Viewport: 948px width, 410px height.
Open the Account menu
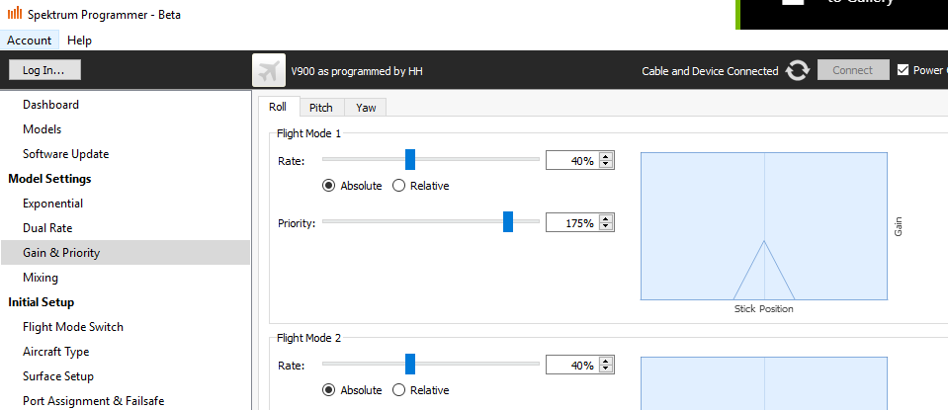pos(29,41)
